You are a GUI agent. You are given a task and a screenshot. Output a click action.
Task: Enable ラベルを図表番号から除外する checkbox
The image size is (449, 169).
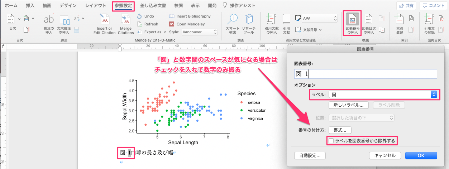[x=331, y=141]
